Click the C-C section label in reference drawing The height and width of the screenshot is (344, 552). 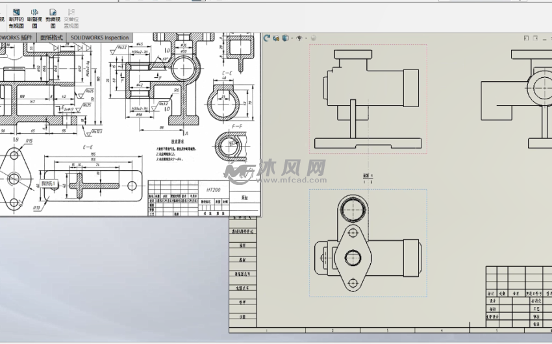227,73
